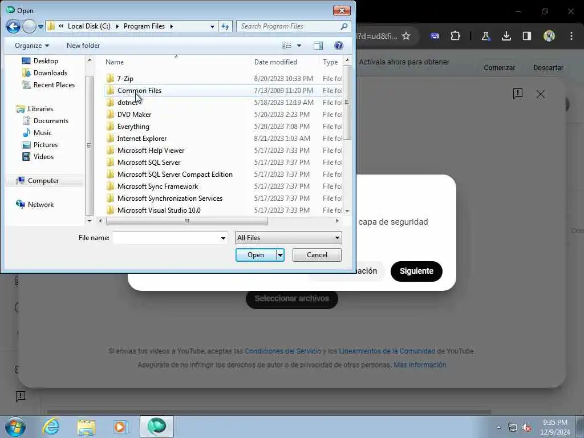Click the Type column header

coord(331,62)
